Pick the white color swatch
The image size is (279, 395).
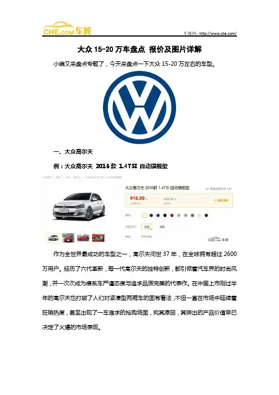tap(145, 216)
